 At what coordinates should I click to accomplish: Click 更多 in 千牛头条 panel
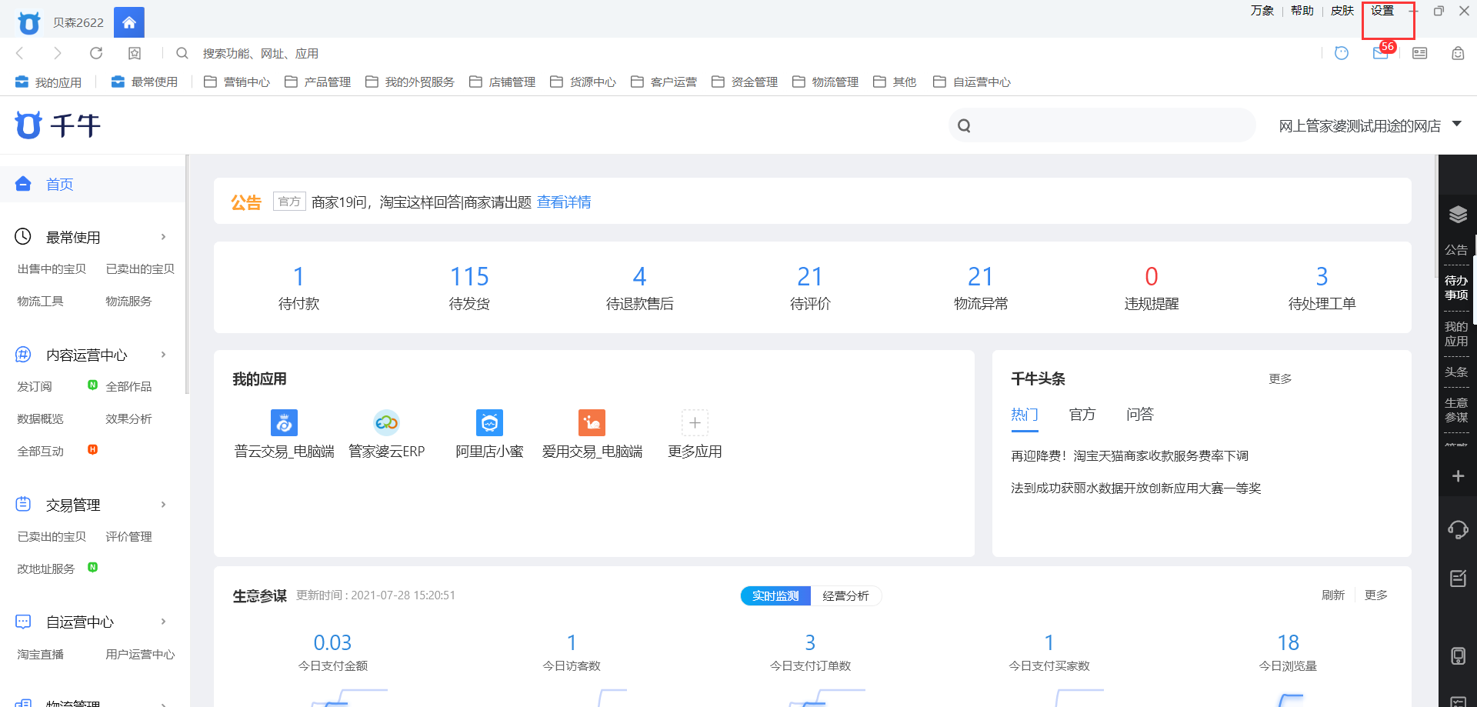pyautogui.click(x=1280, y=379)
